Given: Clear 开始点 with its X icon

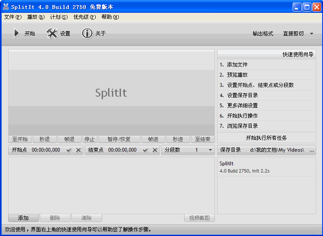Looking at the screenshot, I should (78, 150).
